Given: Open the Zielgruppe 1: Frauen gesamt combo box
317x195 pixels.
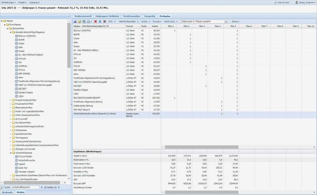Looking at the screenshot, I should 226,21.
